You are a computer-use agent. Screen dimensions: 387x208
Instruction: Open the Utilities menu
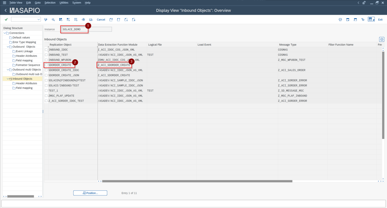tap(64, 3)
